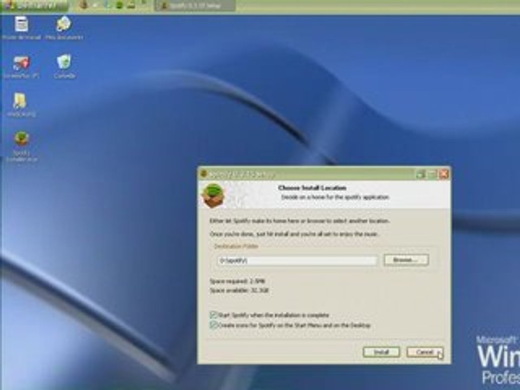
Task: Minimize the Spotify Setup dialog
Action: click(421, 174)
